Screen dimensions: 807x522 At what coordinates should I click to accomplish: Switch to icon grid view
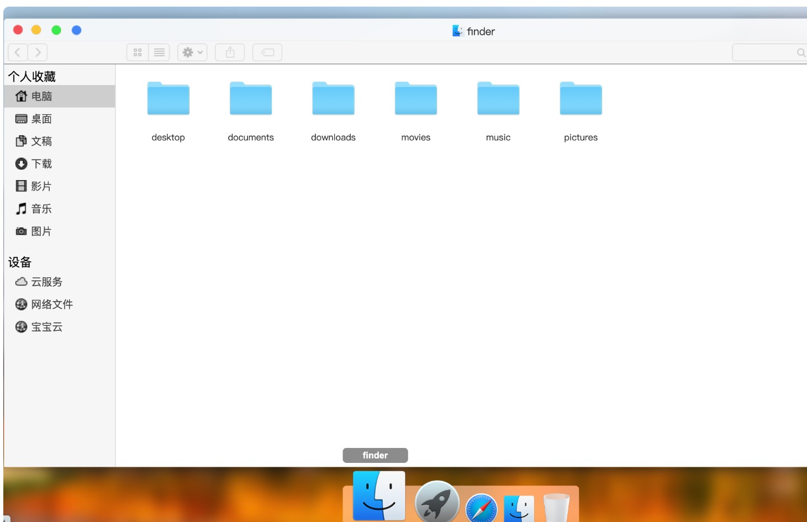pyautogui.click(x=138, y=52)
